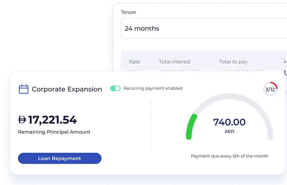Click the Total interest column header
287x185 pixels.
click(175, 62)
